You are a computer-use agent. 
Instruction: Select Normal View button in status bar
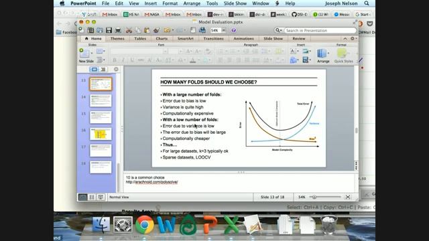pos(82,197)
